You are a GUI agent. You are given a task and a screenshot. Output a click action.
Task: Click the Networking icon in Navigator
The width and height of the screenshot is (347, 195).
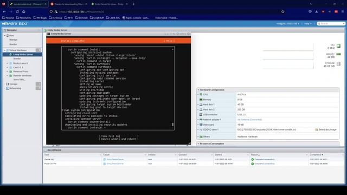(x=7, y=88)
